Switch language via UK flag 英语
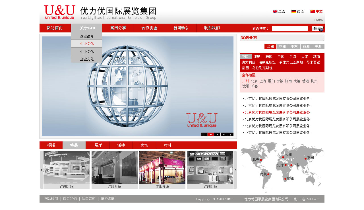 (x=279, y=11)
